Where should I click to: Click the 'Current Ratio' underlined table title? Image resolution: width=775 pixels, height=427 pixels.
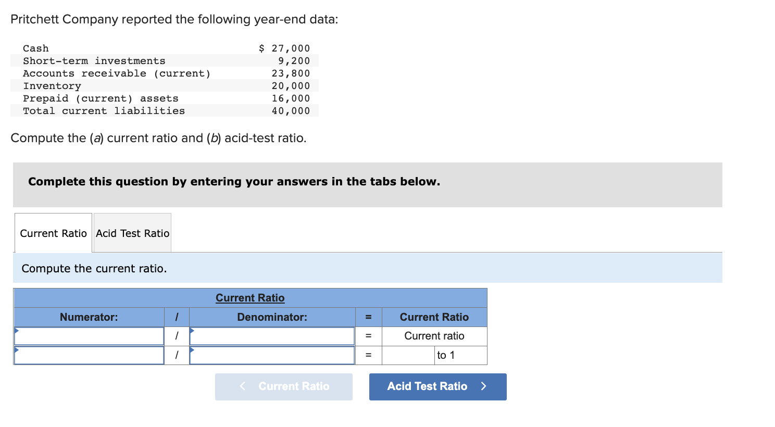250,298
